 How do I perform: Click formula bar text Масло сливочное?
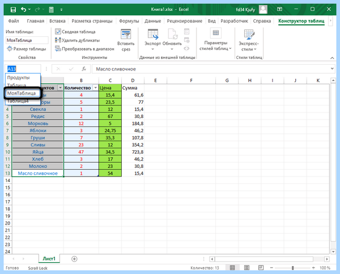(x=116, y=69)
